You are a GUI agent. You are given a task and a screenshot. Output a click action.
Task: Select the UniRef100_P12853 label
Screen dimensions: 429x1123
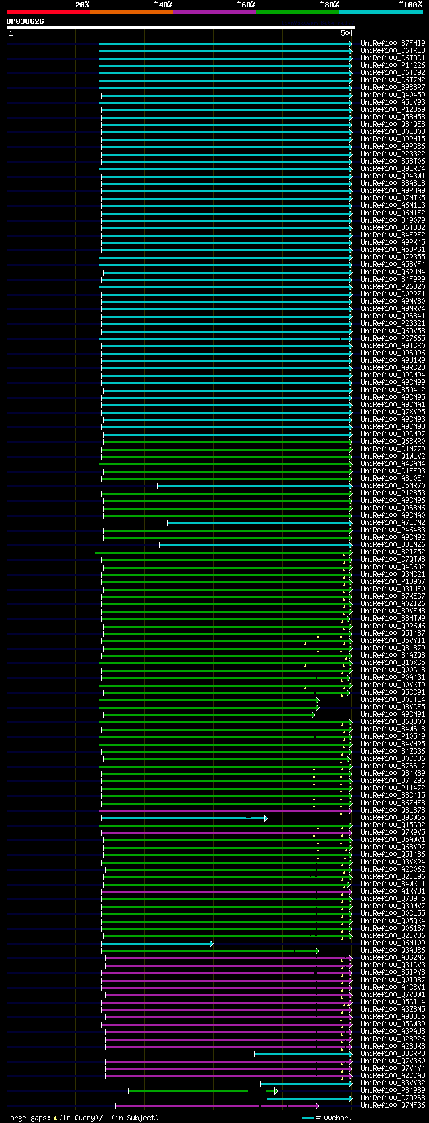tap(393, 493)
